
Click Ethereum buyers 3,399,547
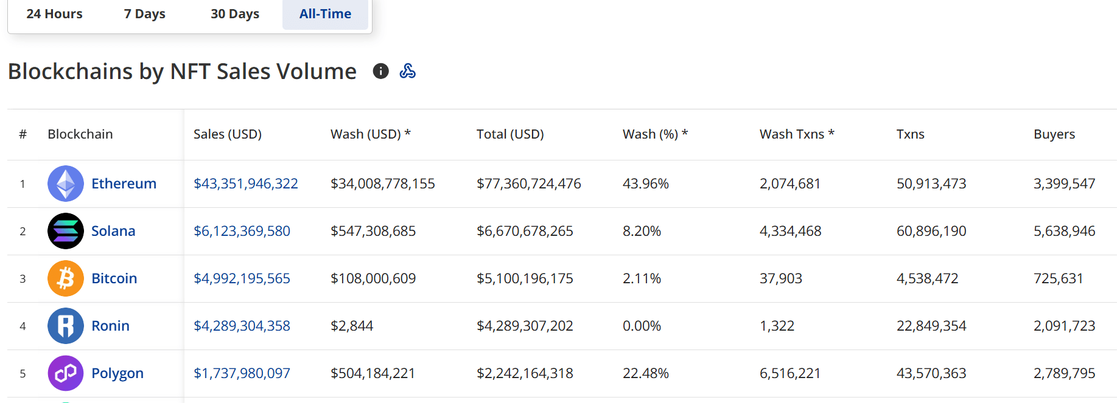pyautogui.click(x=1065, y=184)
